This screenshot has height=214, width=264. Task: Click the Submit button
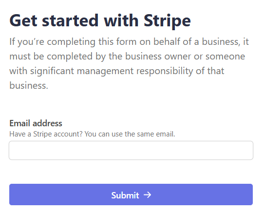coord(131,195)
